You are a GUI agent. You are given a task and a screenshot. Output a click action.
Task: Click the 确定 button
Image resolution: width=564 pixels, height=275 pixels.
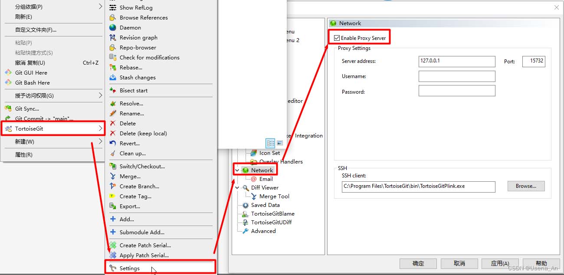[x=418, y=263]
